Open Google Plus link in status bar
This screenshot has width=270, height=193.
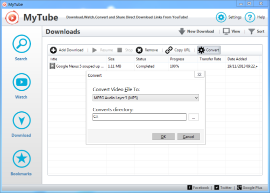coord(249,187)
